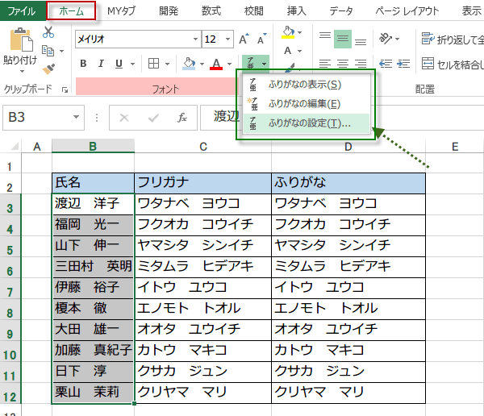Click the ふりがな header cell
This screenshot has width=484, height=416.
(x=348, y=183)
